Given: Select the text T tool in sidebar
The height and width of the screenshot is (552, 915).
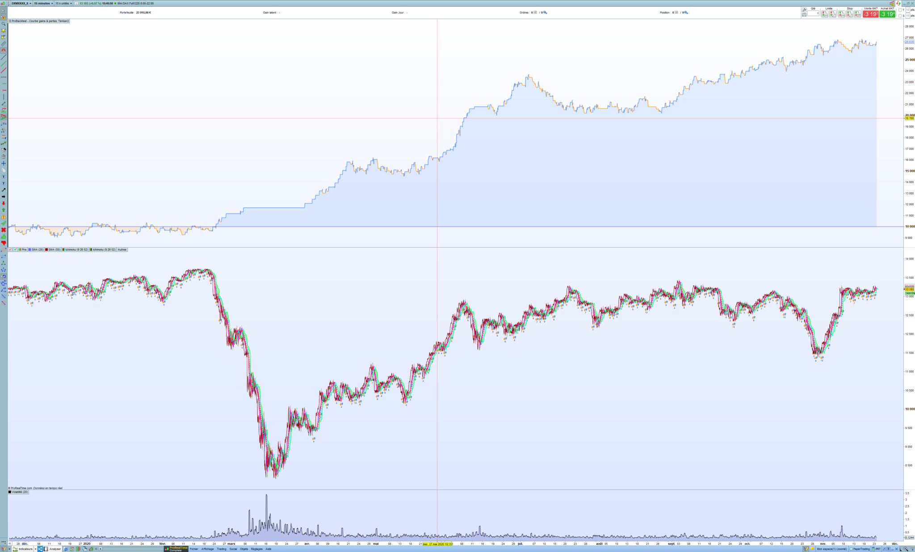Looking at the screenshot, I should coord(4,177).
